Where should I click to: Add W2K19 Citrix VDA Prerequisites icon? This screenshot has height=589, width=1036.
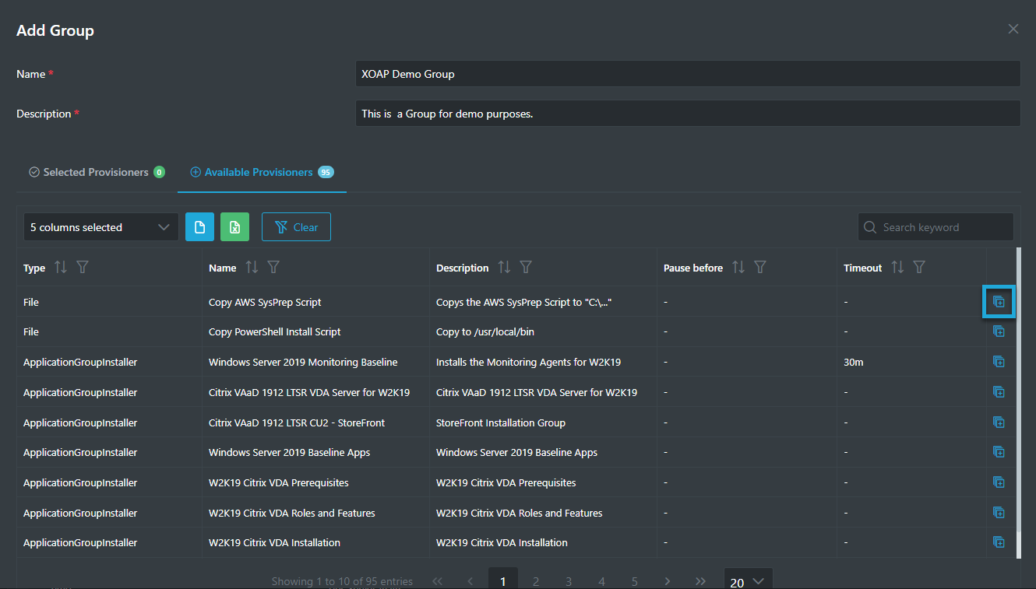[999, 482]
